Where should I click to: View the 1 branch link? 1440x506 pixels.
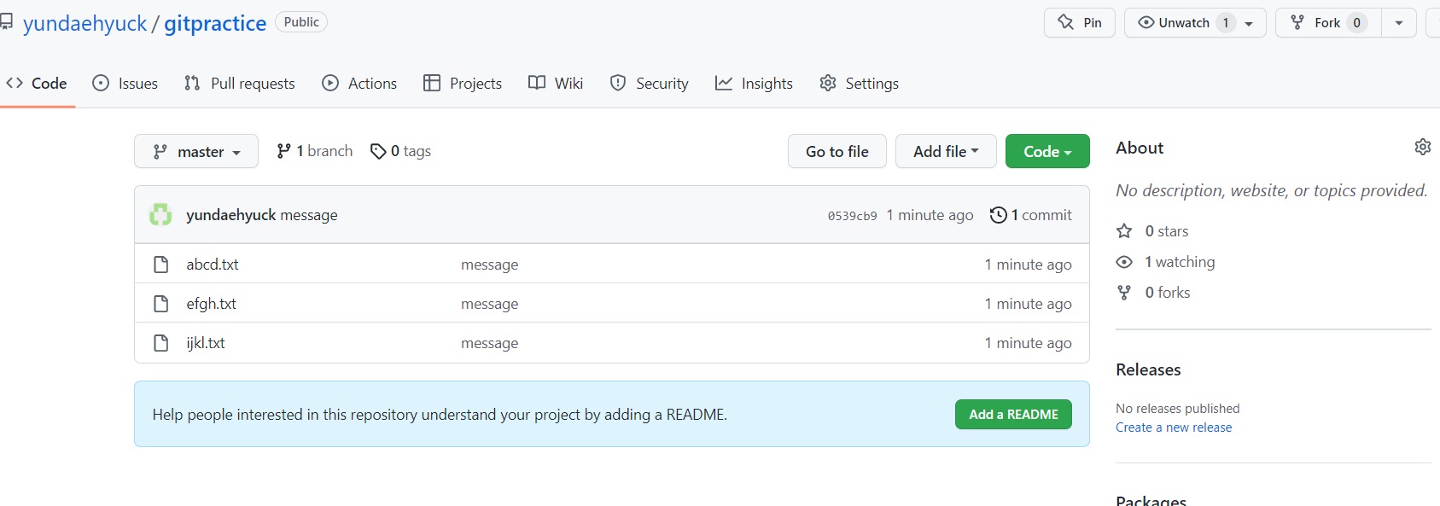click(315, 151)
